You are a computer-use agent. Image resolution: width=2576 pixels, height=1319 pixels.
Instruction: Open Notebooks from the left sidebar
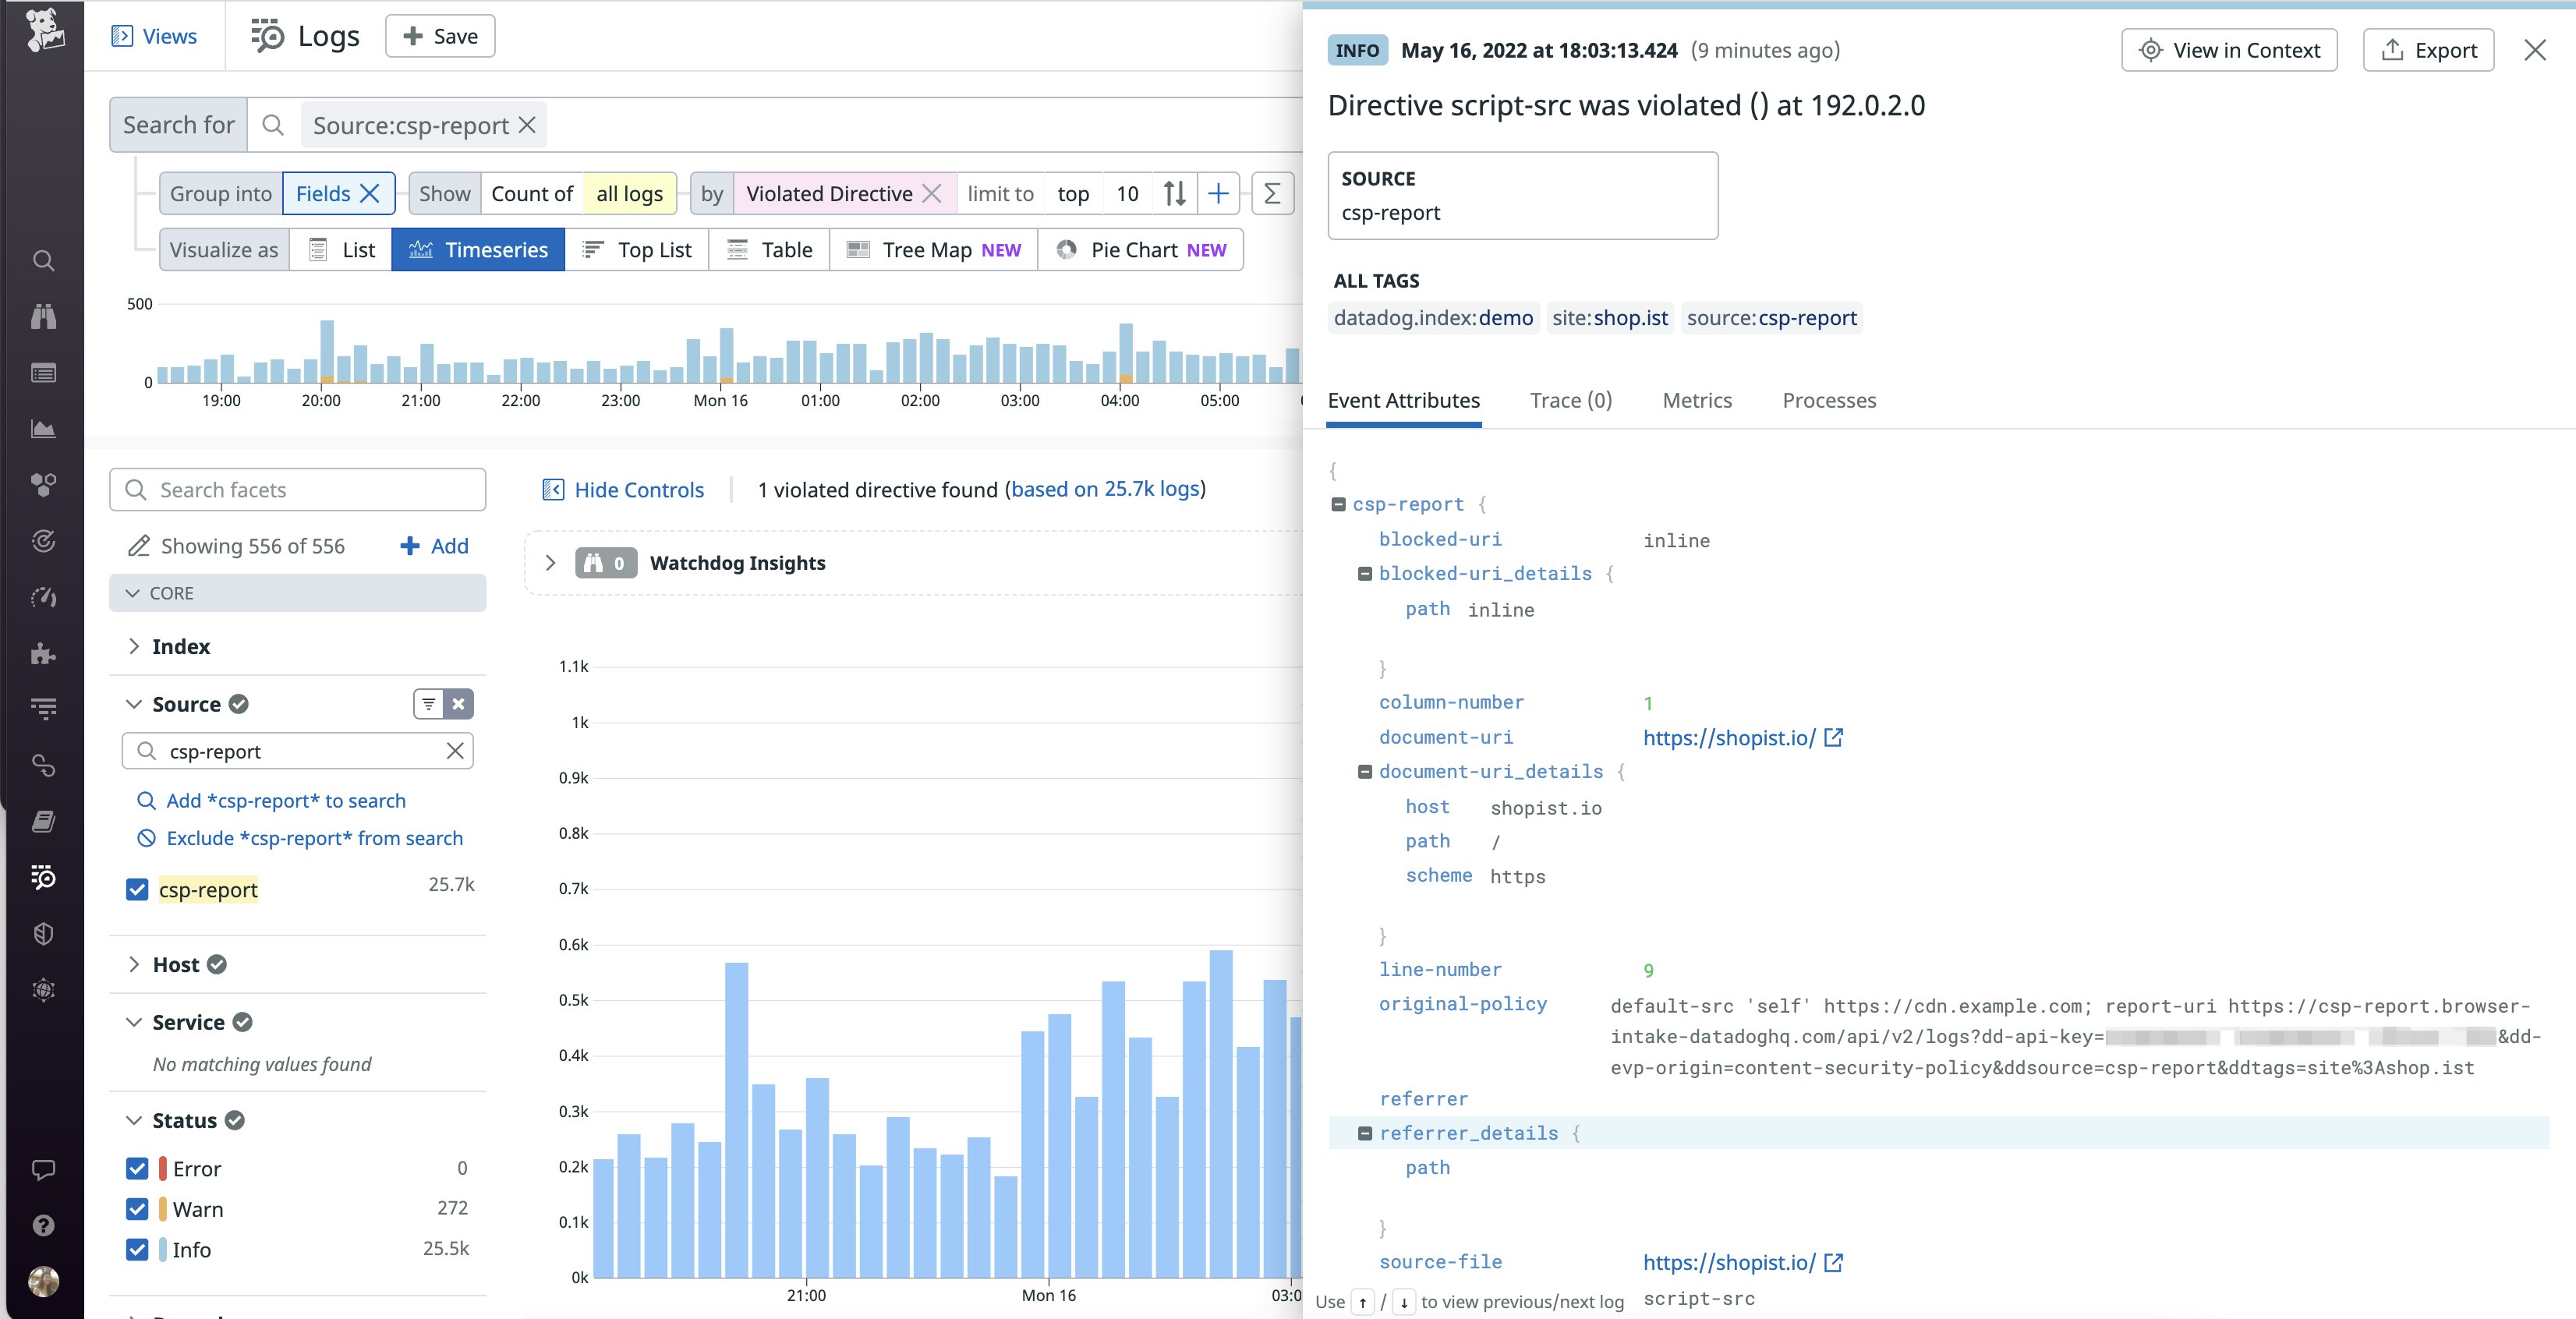(44, 820)
